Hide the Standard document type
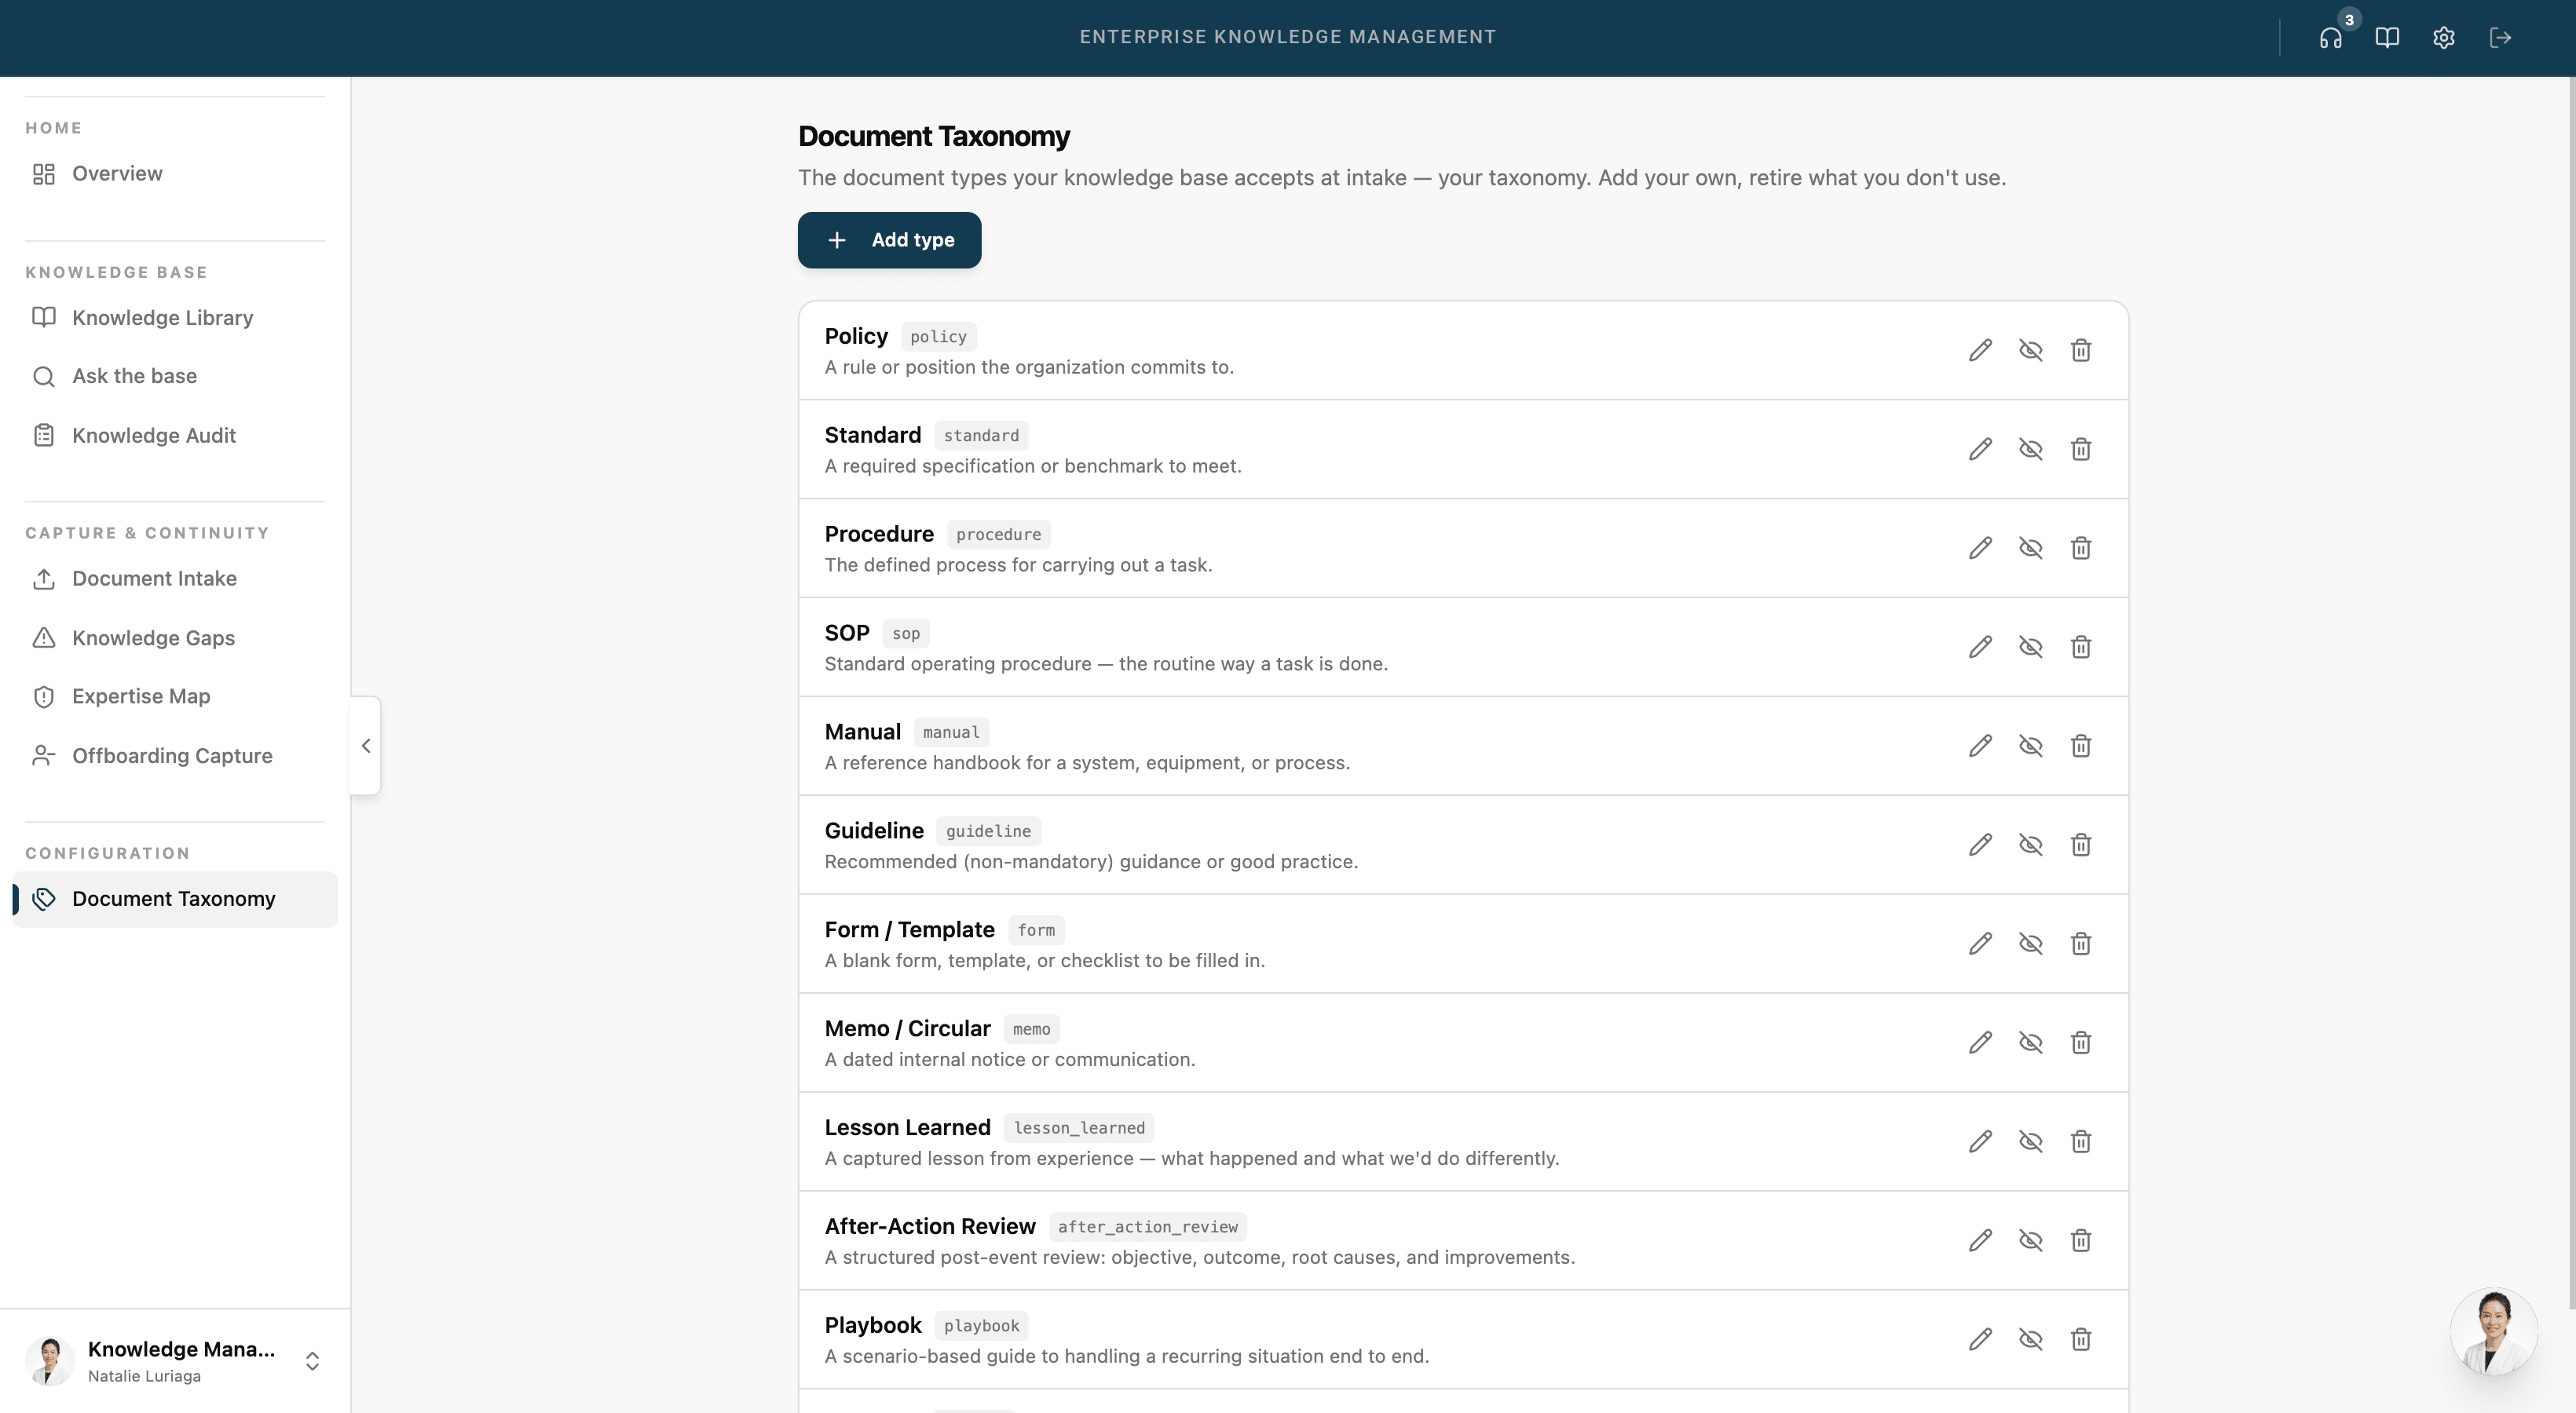Screen dimensions: 2576x1413 point(2030,449)
